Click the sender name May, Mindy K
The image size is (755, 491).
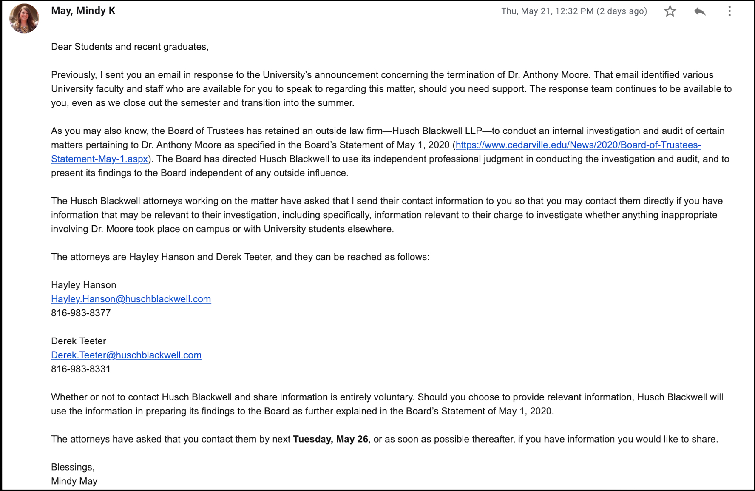click(83, 11)
